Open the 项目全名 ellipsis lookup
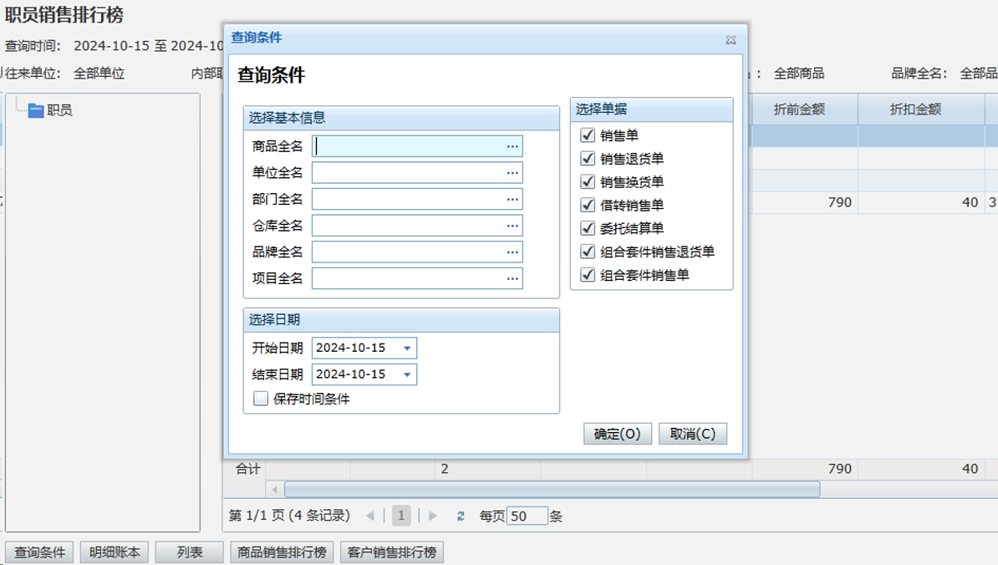Image resolution: width=998 pixels, height=565 pixels. (x=512, y=278)
